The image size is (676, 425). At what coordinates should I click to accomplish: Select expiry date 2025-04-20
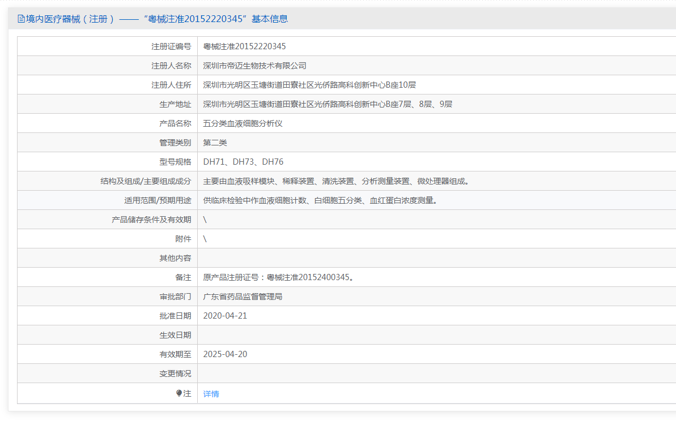click(x=225, y=354)
